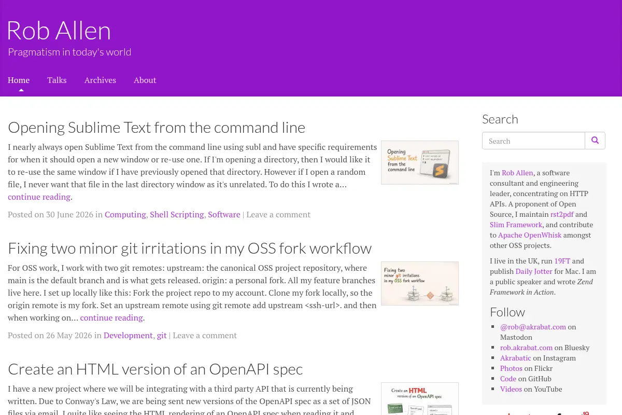Open the 'Opening Sublime Text from the command line' heading
The height and width of the screenshot is (415, 622).
157,127
